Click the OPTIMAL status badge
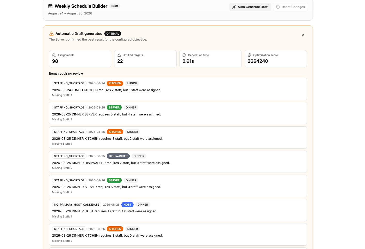 click(x=113, y=34)
